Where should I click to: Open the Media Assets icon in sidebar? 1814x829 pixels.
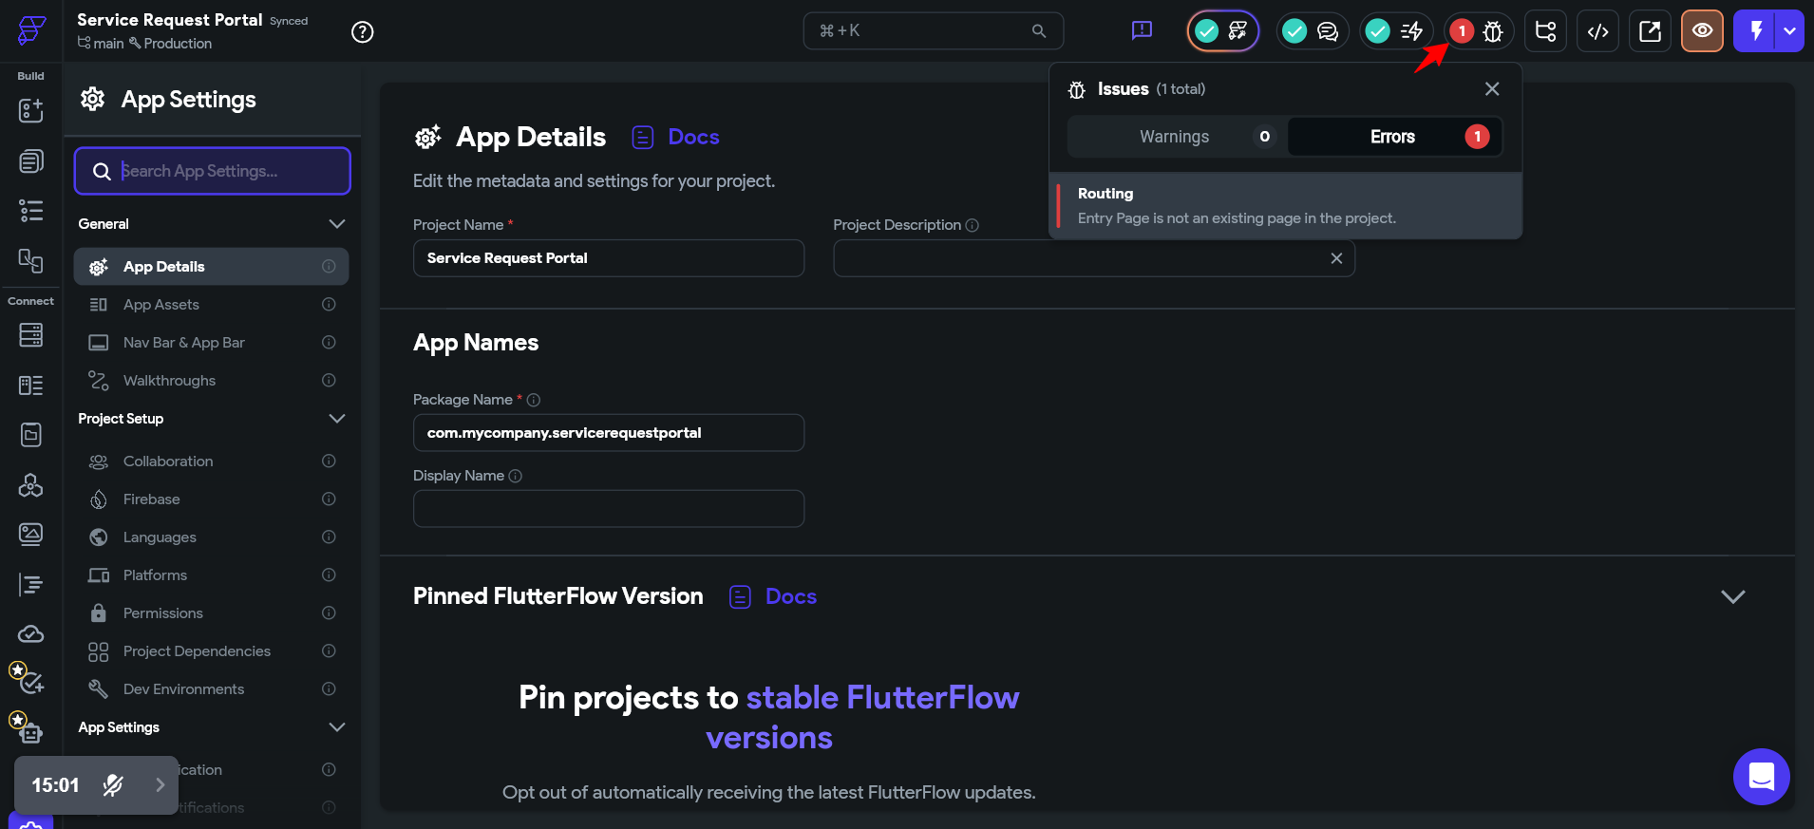[31, 535]
